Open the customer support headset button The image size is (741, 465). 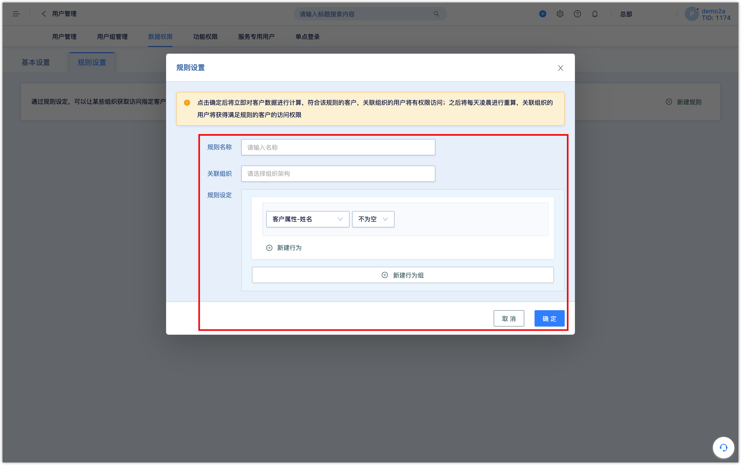click(723, 447)
